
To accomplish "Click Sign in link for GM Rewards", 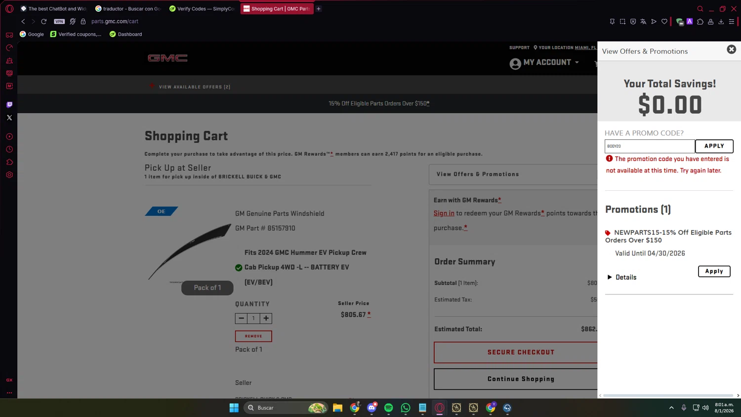I will [x=444, y=213].
